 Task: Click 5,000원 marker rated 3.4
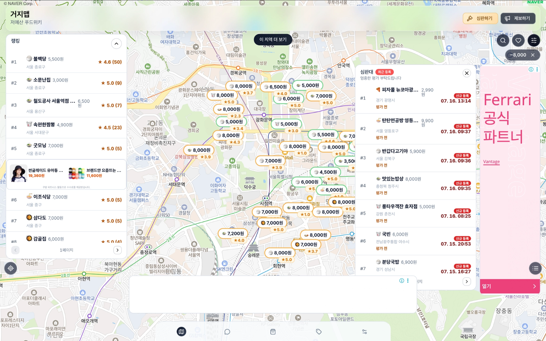pos(231,122)
